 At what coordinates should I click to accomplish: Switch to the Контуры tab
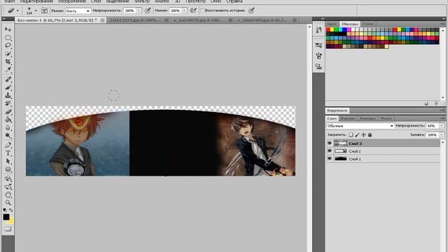pyautogui.click(x=367, y=118)
